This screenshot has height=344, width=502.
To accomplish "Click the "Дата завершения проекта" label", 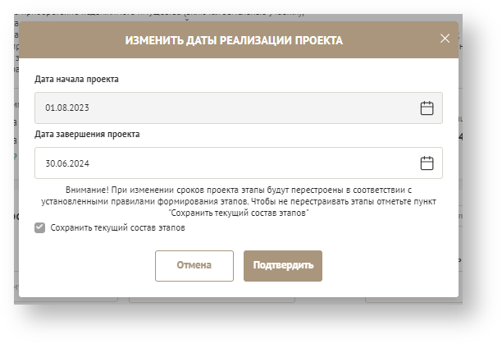I will [x=87, y=134].
